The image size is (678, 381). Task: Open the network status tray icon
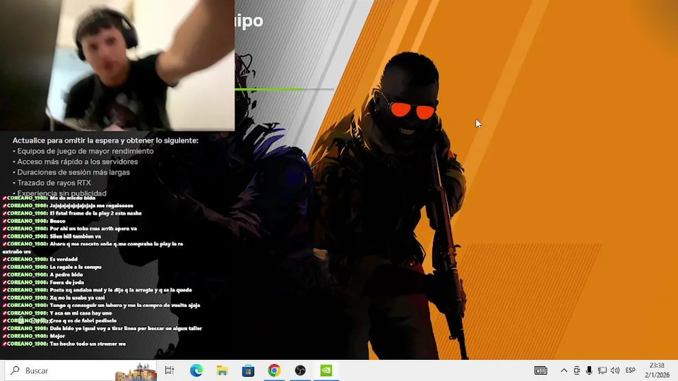coord(602,370)
